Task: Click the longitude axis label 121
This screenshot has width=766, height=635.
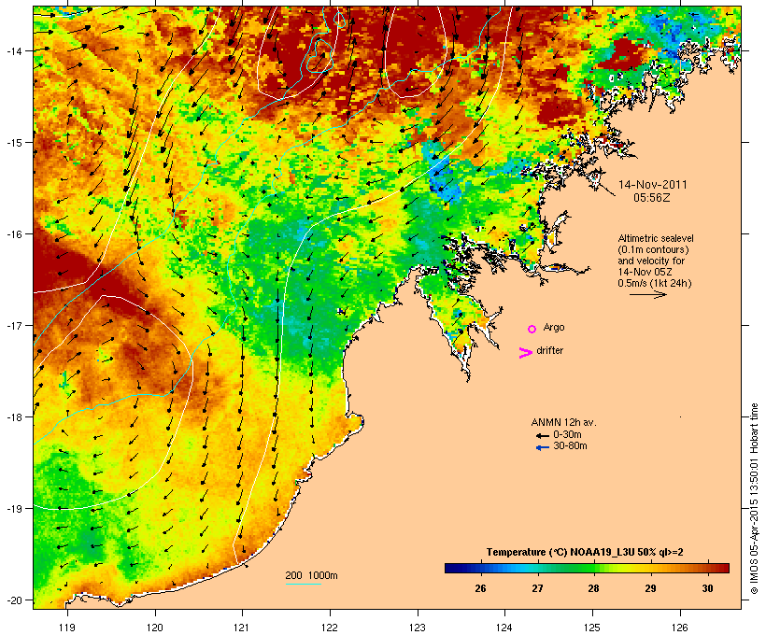Action: [x=242, y=628]
